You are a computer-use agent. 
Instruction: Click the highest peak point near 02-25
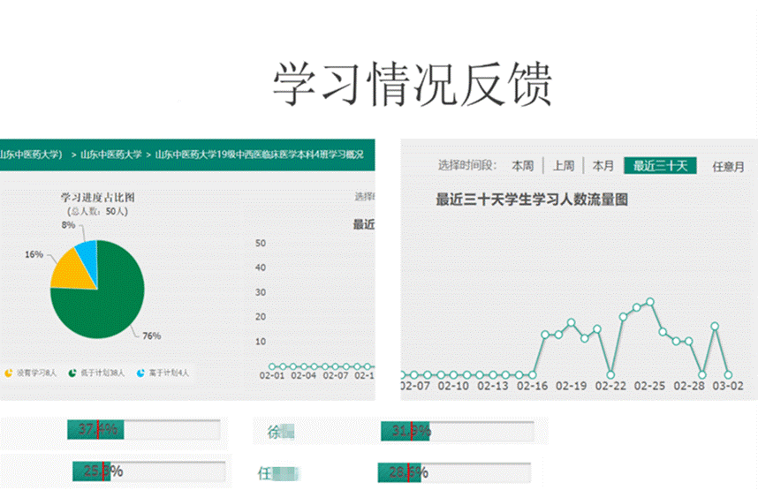click(649, 302)
